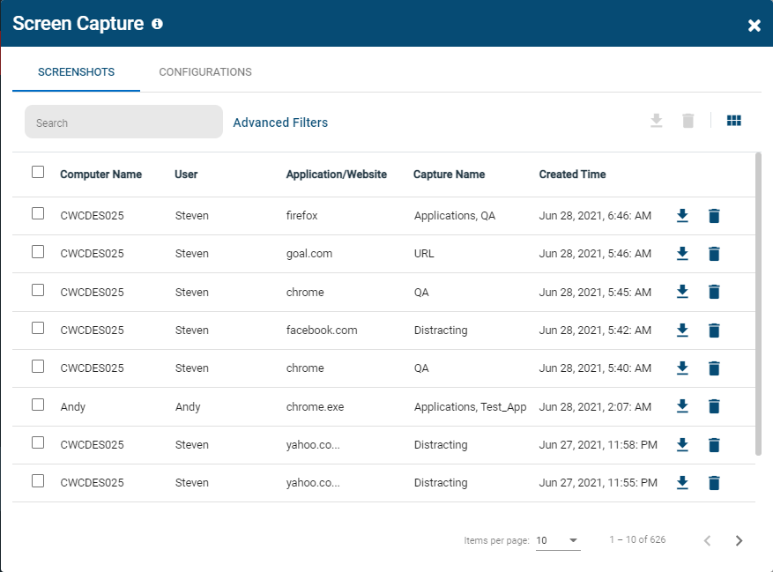
Task: Sort by the Capture Name column header
Action: pyautogui.click(x=450, y=174)
